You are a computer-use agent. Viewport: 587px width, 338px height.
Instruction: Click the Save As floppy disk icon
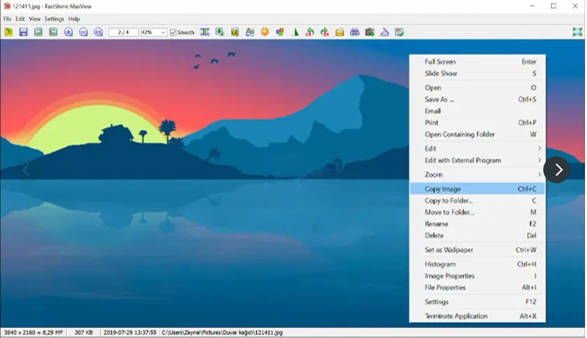pos(23,32)
